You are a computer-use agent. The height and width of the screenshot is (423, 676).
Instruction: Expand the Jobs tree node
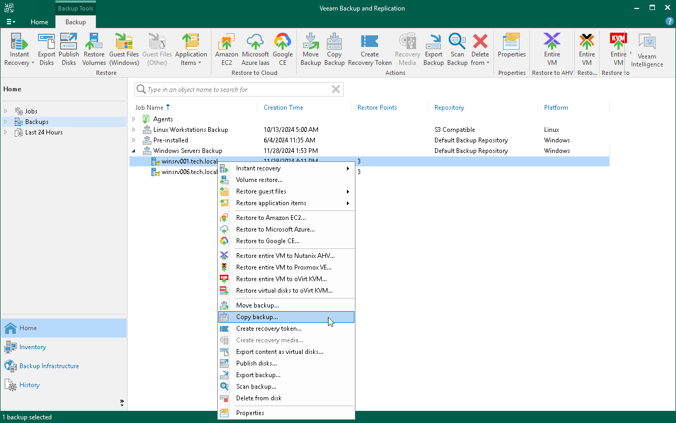pos(6,111)
